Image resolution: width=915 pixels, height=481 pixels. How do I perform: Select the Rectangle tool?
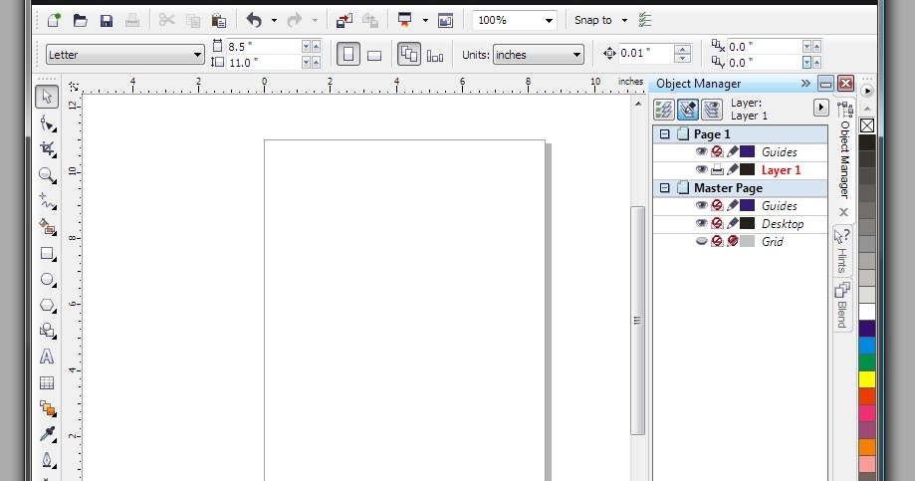coord(47,253)
